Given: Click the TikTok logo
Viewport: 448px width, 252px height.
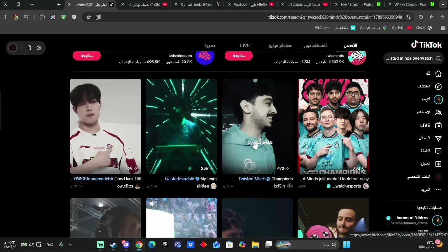Looking at the screenshot, I should (426, 44).
